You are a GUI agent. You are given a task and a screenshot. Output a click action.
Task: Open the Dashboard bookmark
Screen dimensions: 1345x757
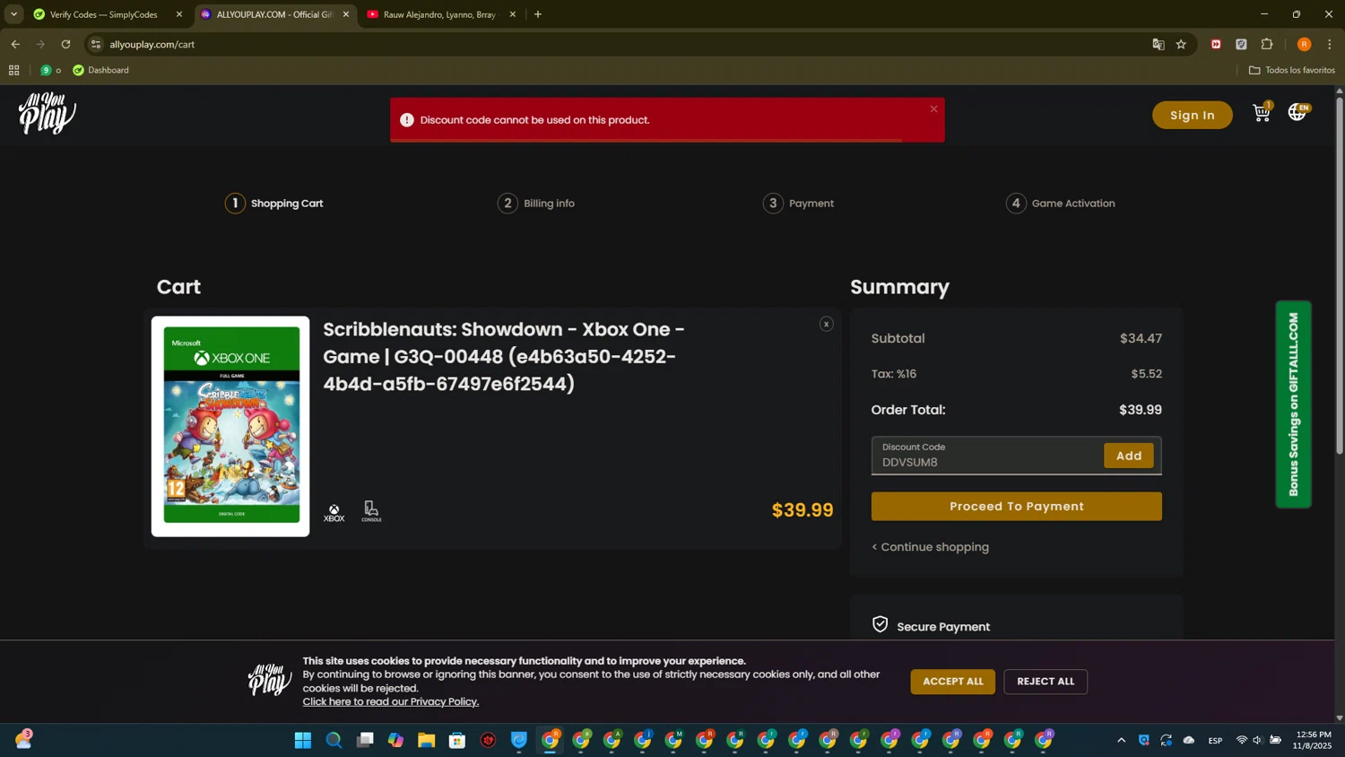(x=100, y=70)
